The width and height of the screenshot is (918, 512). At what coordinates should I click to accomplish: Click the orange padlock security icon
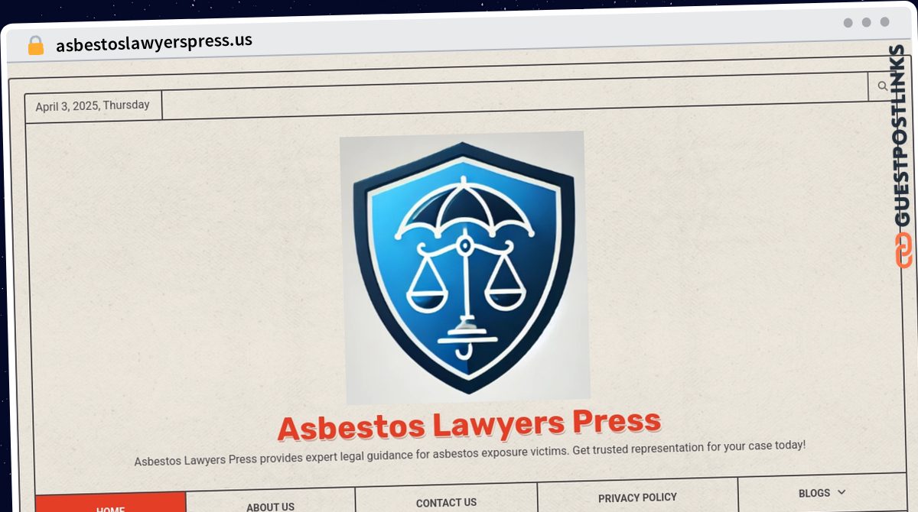35,45
